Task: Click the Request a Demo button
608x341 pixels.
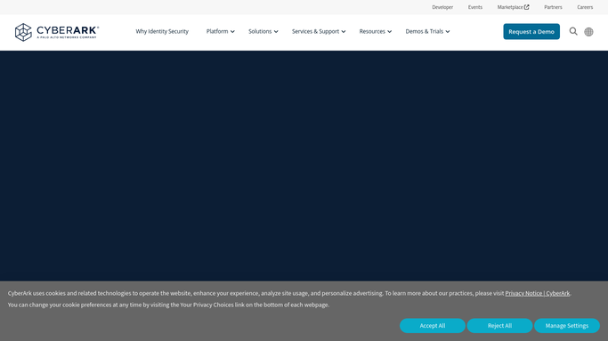Action: click(531, 31)
